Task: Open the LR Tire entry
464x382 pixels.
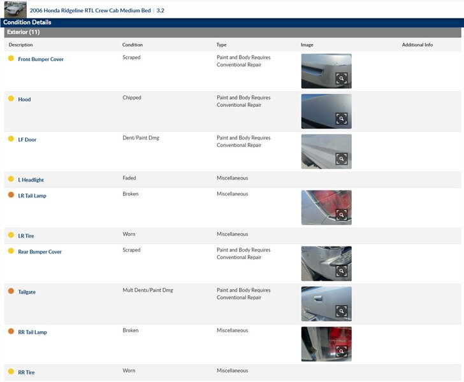Action: pos(25,236)
